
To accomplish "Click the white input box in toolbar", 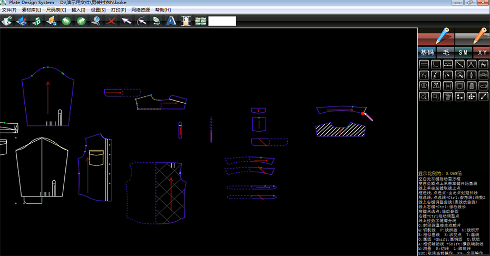I will pos(222,21).
